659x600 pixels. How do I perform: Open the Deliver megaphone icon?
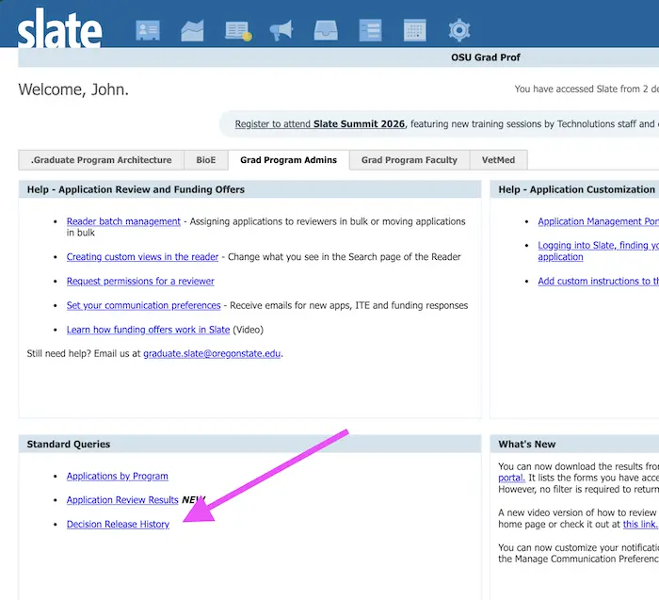pyautogui.click(x=281, y=30)
